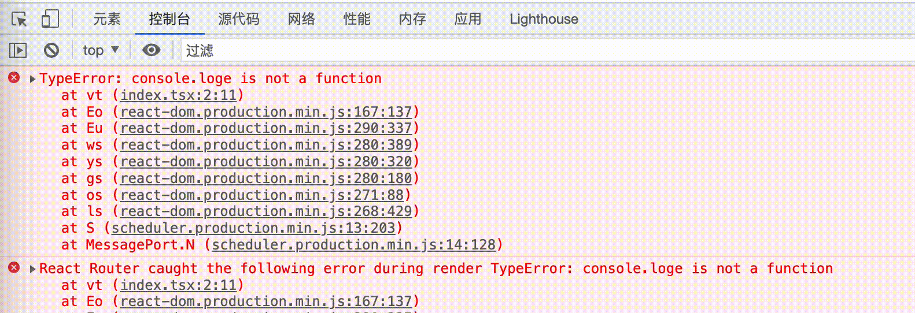Open react-dom.production.min.js:290:337 link
Image resolution: width=915 pixels, height=313 pixels.
266,128
